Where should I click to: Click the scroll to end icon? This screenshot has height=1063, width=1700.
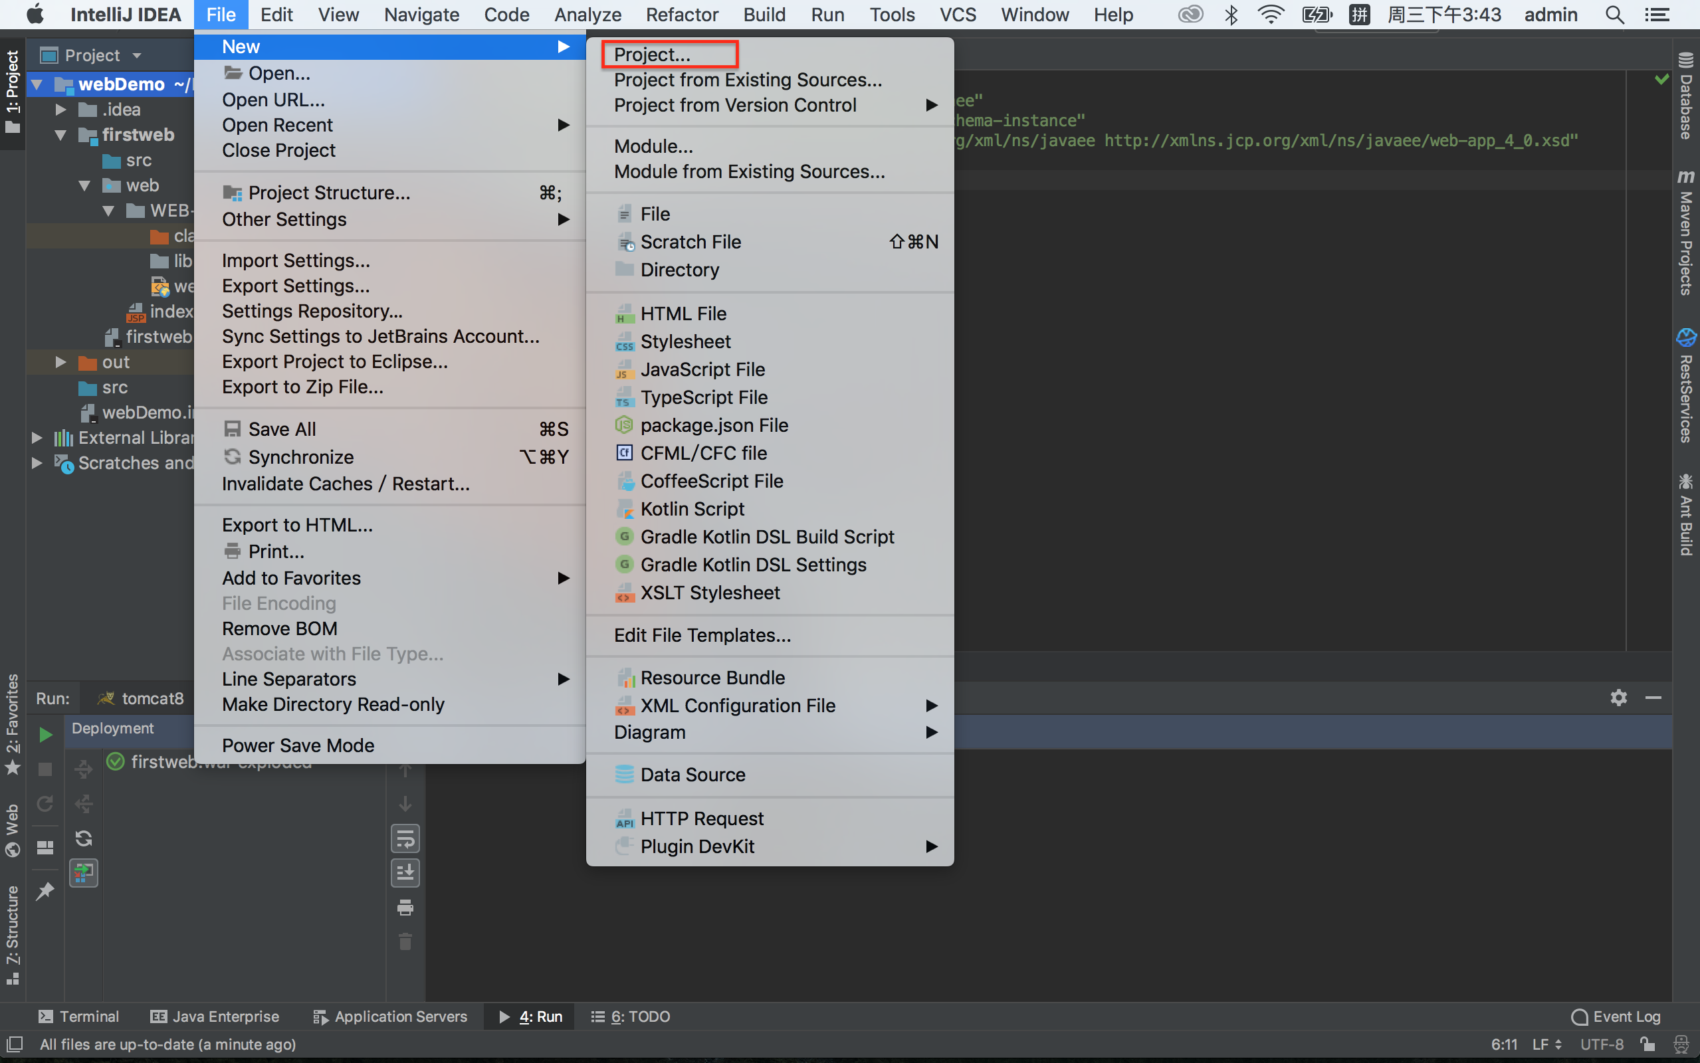[405, 872]
